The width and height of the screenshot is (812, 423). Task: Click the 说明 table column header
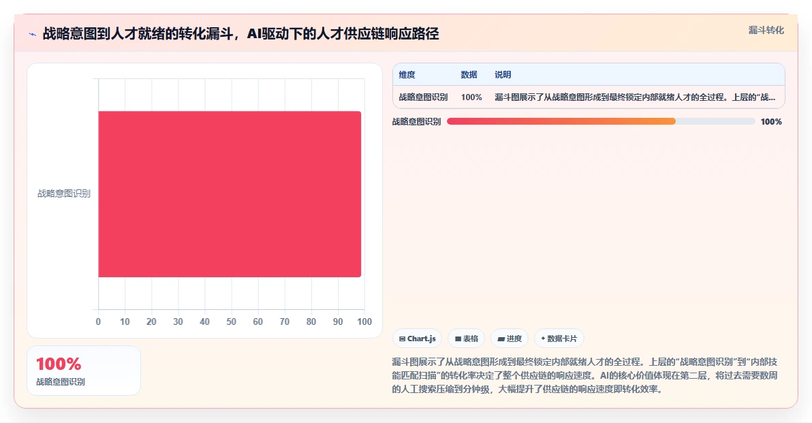pyautogui.click(x=503, y=74)
